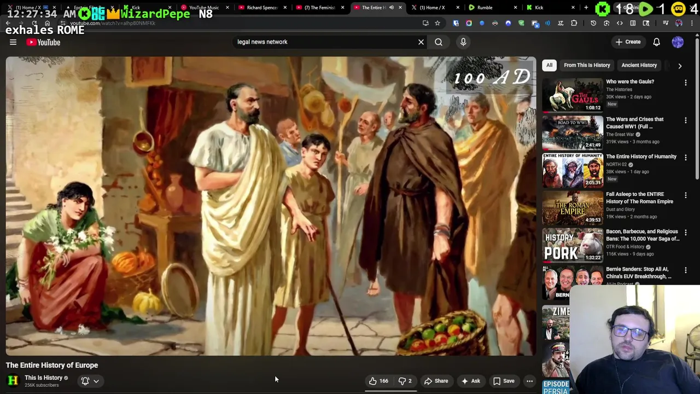This screenshot has width=700, height=394.
Task: Open subscription notification bell dropdown
Action: [x=90, y=381]
